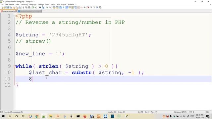Click line number 12 in the margin
Viewport: 212px width, 119px height.
[7, 85]
